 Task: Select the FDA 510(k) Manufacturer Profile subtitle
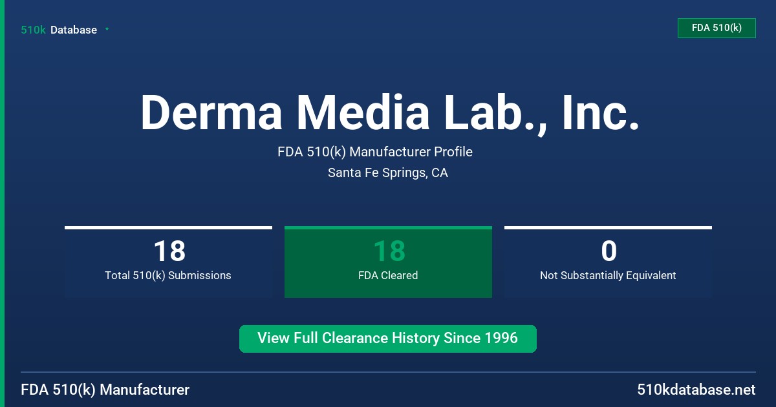click(x=375, y=152)
